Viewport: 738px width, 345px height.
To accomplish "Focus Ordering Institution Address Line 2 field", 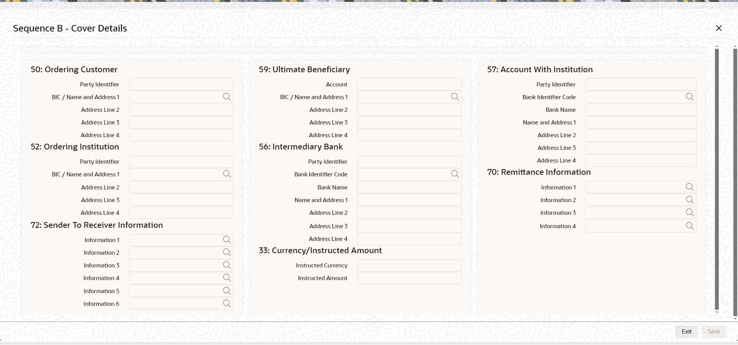I will [x=181, y=187].
